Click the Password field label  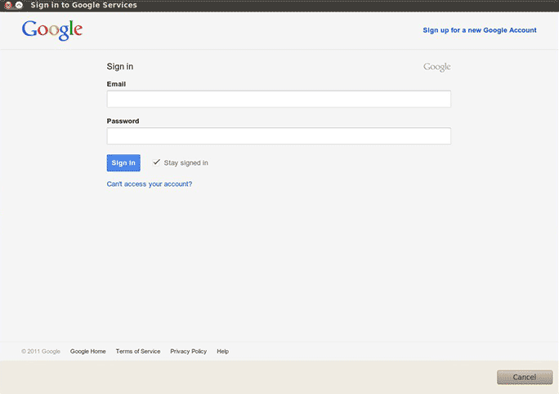(x=123, y=121)
